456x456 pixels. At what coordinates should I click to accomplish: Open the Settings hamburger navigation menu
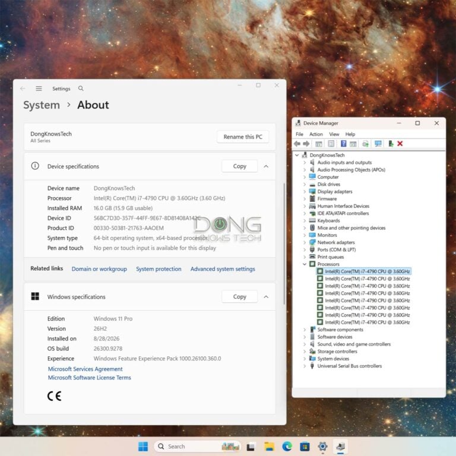[x=39, y=88]
